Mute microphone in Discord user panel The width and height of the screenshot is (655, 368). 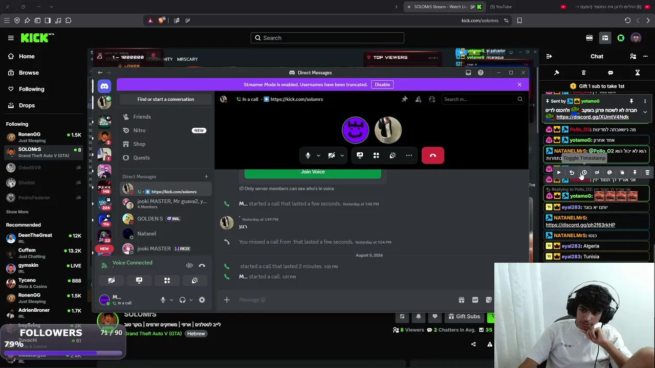tap(163, 300)
